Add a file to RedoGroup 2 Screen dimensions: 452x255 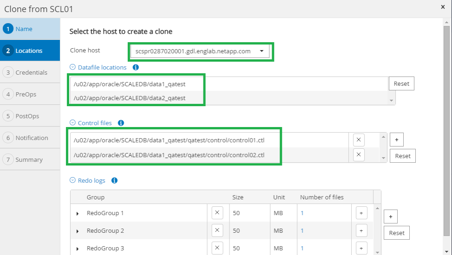[361, 230]
